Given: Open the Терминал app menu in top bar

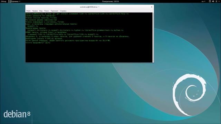Looking at the screenshot, I should [x=15, y=1].
